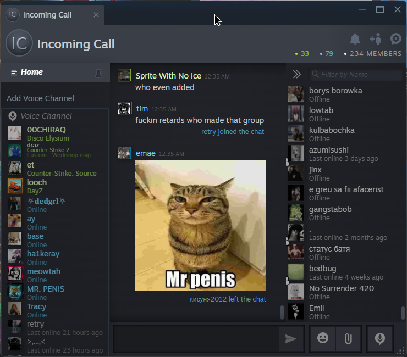Select gangstabob in right member list
Screen dimensions: 407x357
(x=344, y=213)
